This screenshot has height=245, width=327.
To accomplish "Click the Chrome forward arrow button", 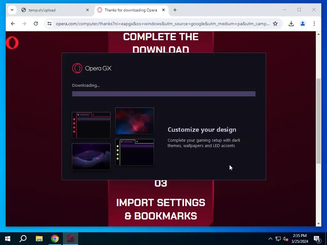I will pos(24,24).
